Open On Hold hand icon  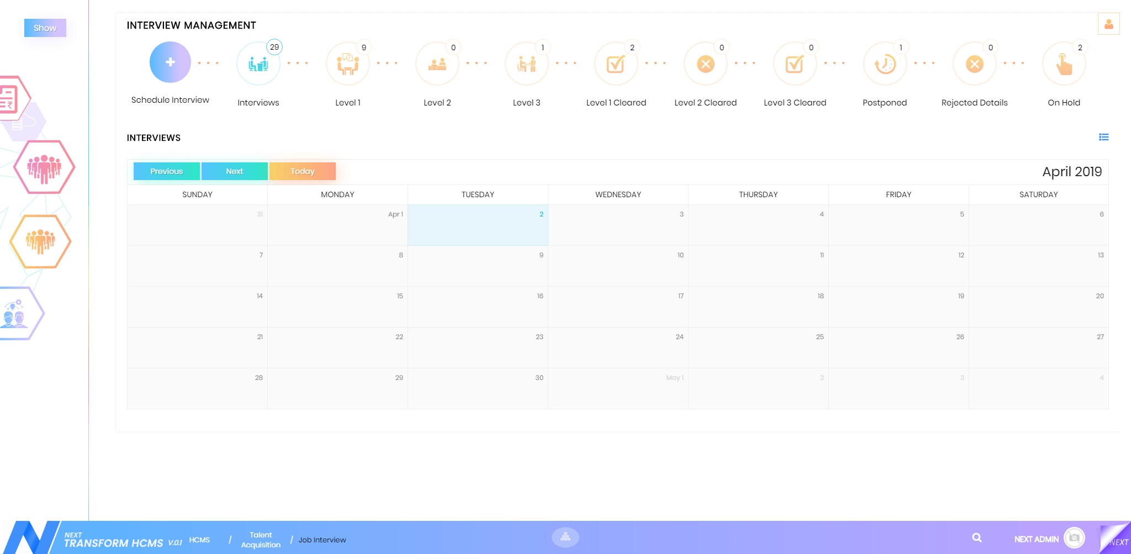coord(1064,64)
